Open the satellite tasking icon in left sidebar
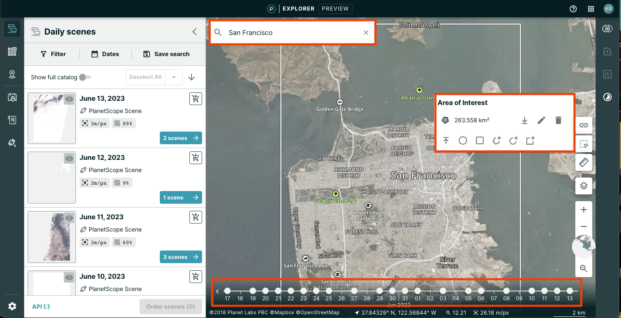 [x=12, y=143]
